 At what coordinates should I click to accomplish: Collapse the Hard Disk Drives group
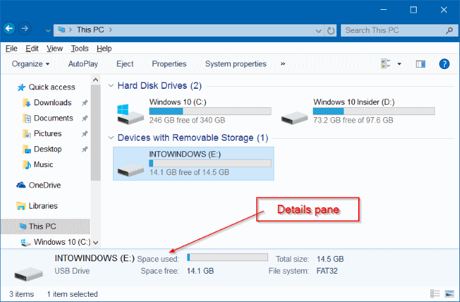tap(111, 86)
